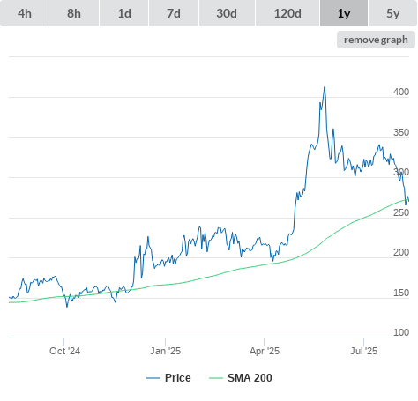
Task: Click the blue Price legend line
Action: tap(153, 378)
